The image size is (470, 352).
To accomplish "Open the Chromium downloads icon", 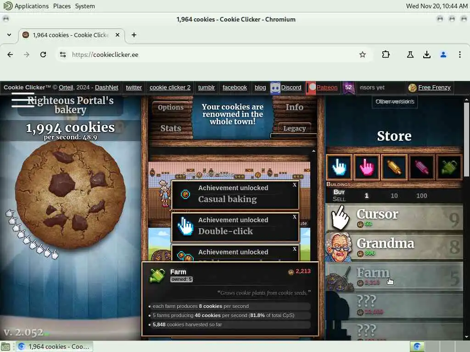I will pyautogui.click(x=426, y=55).
